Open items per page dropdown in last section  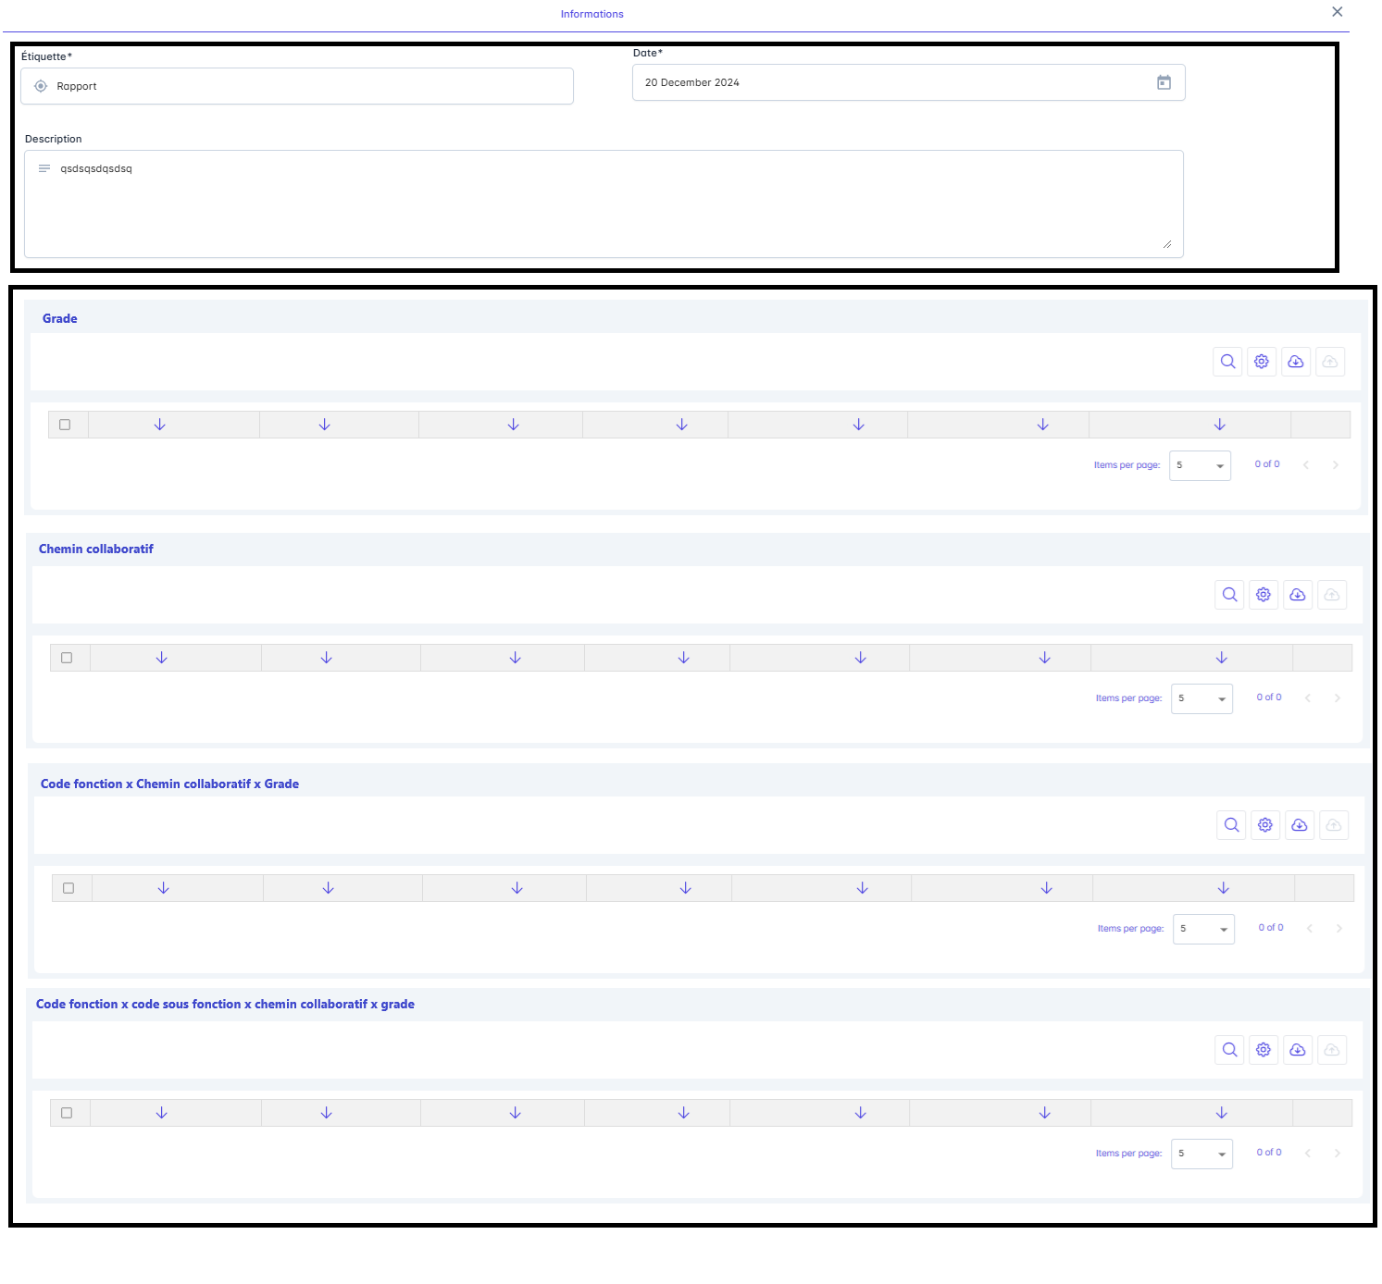[x=1201, y=1154]
